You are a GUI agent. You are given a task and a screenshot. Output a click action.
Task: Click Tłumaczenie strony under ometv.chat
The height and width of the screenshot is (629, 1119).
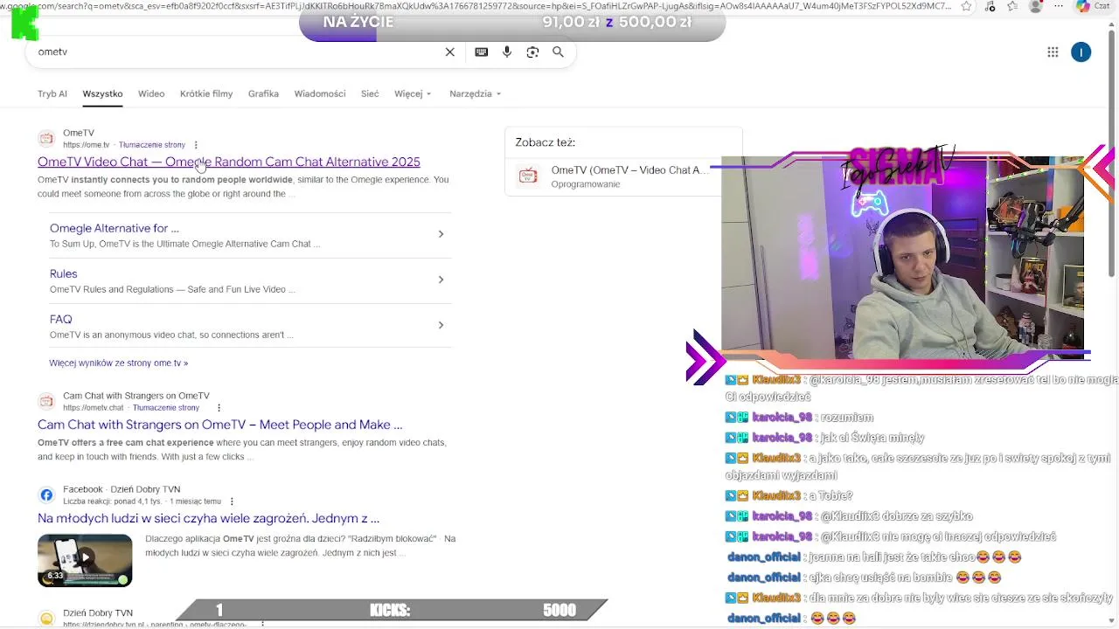[166, 408]
